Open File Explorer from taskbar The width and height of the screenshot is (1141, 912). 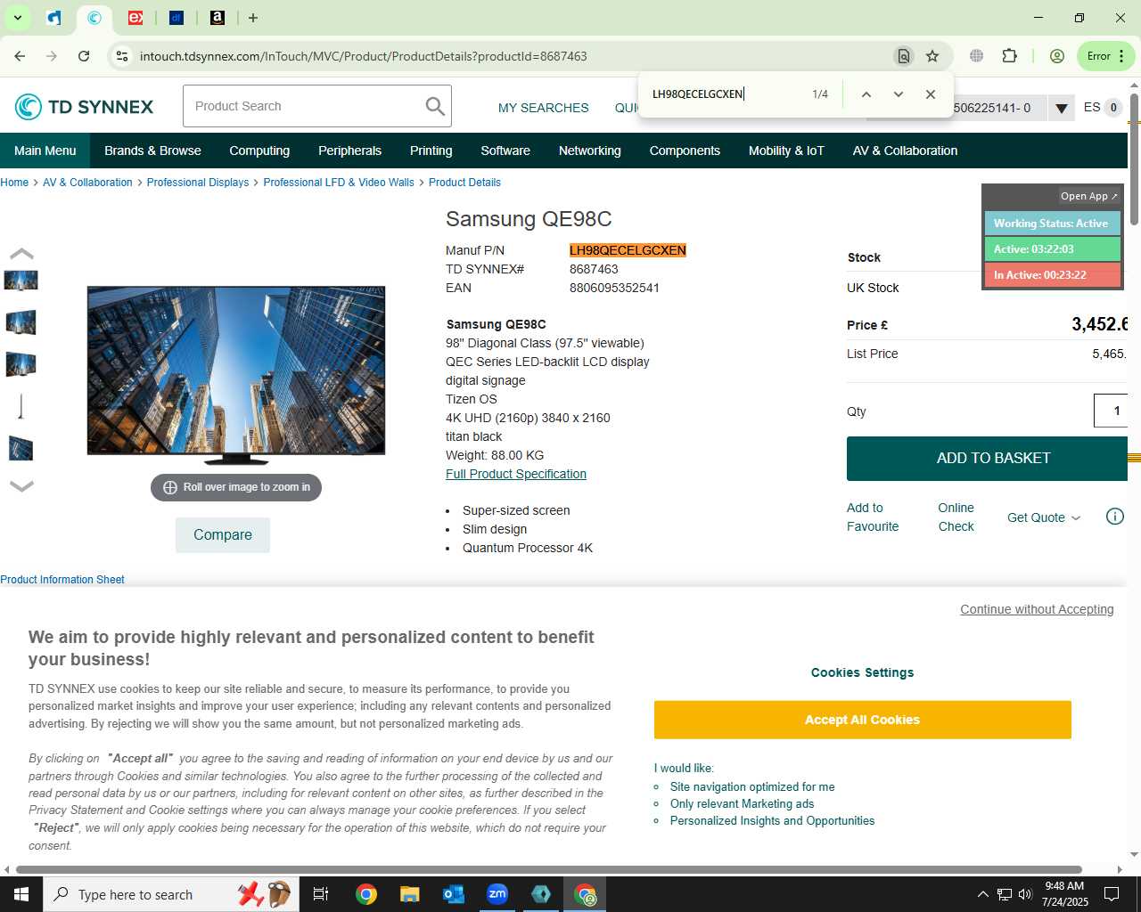tap(409, 894)
